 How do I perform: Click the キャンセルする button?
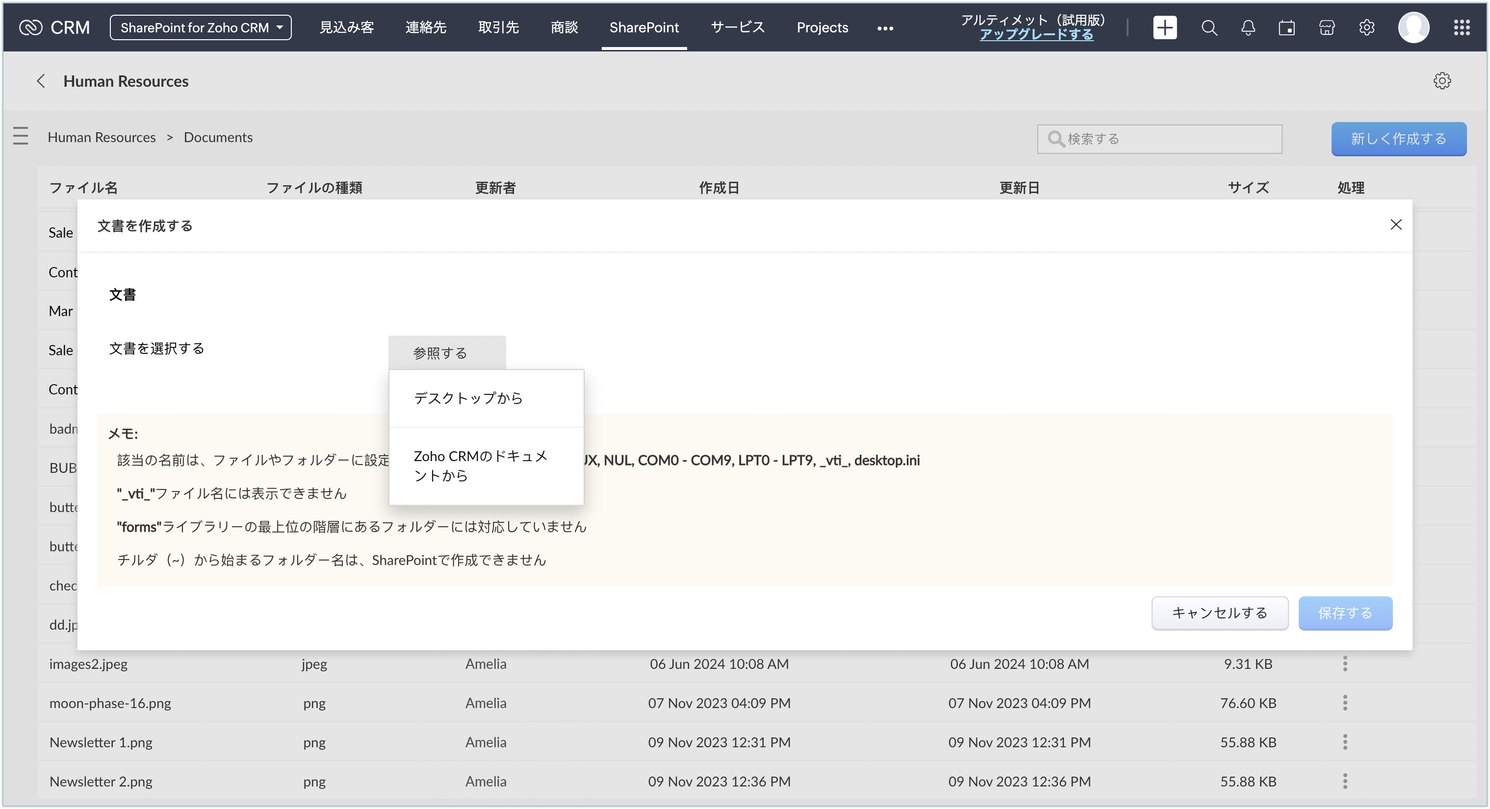coord(1219,613)
